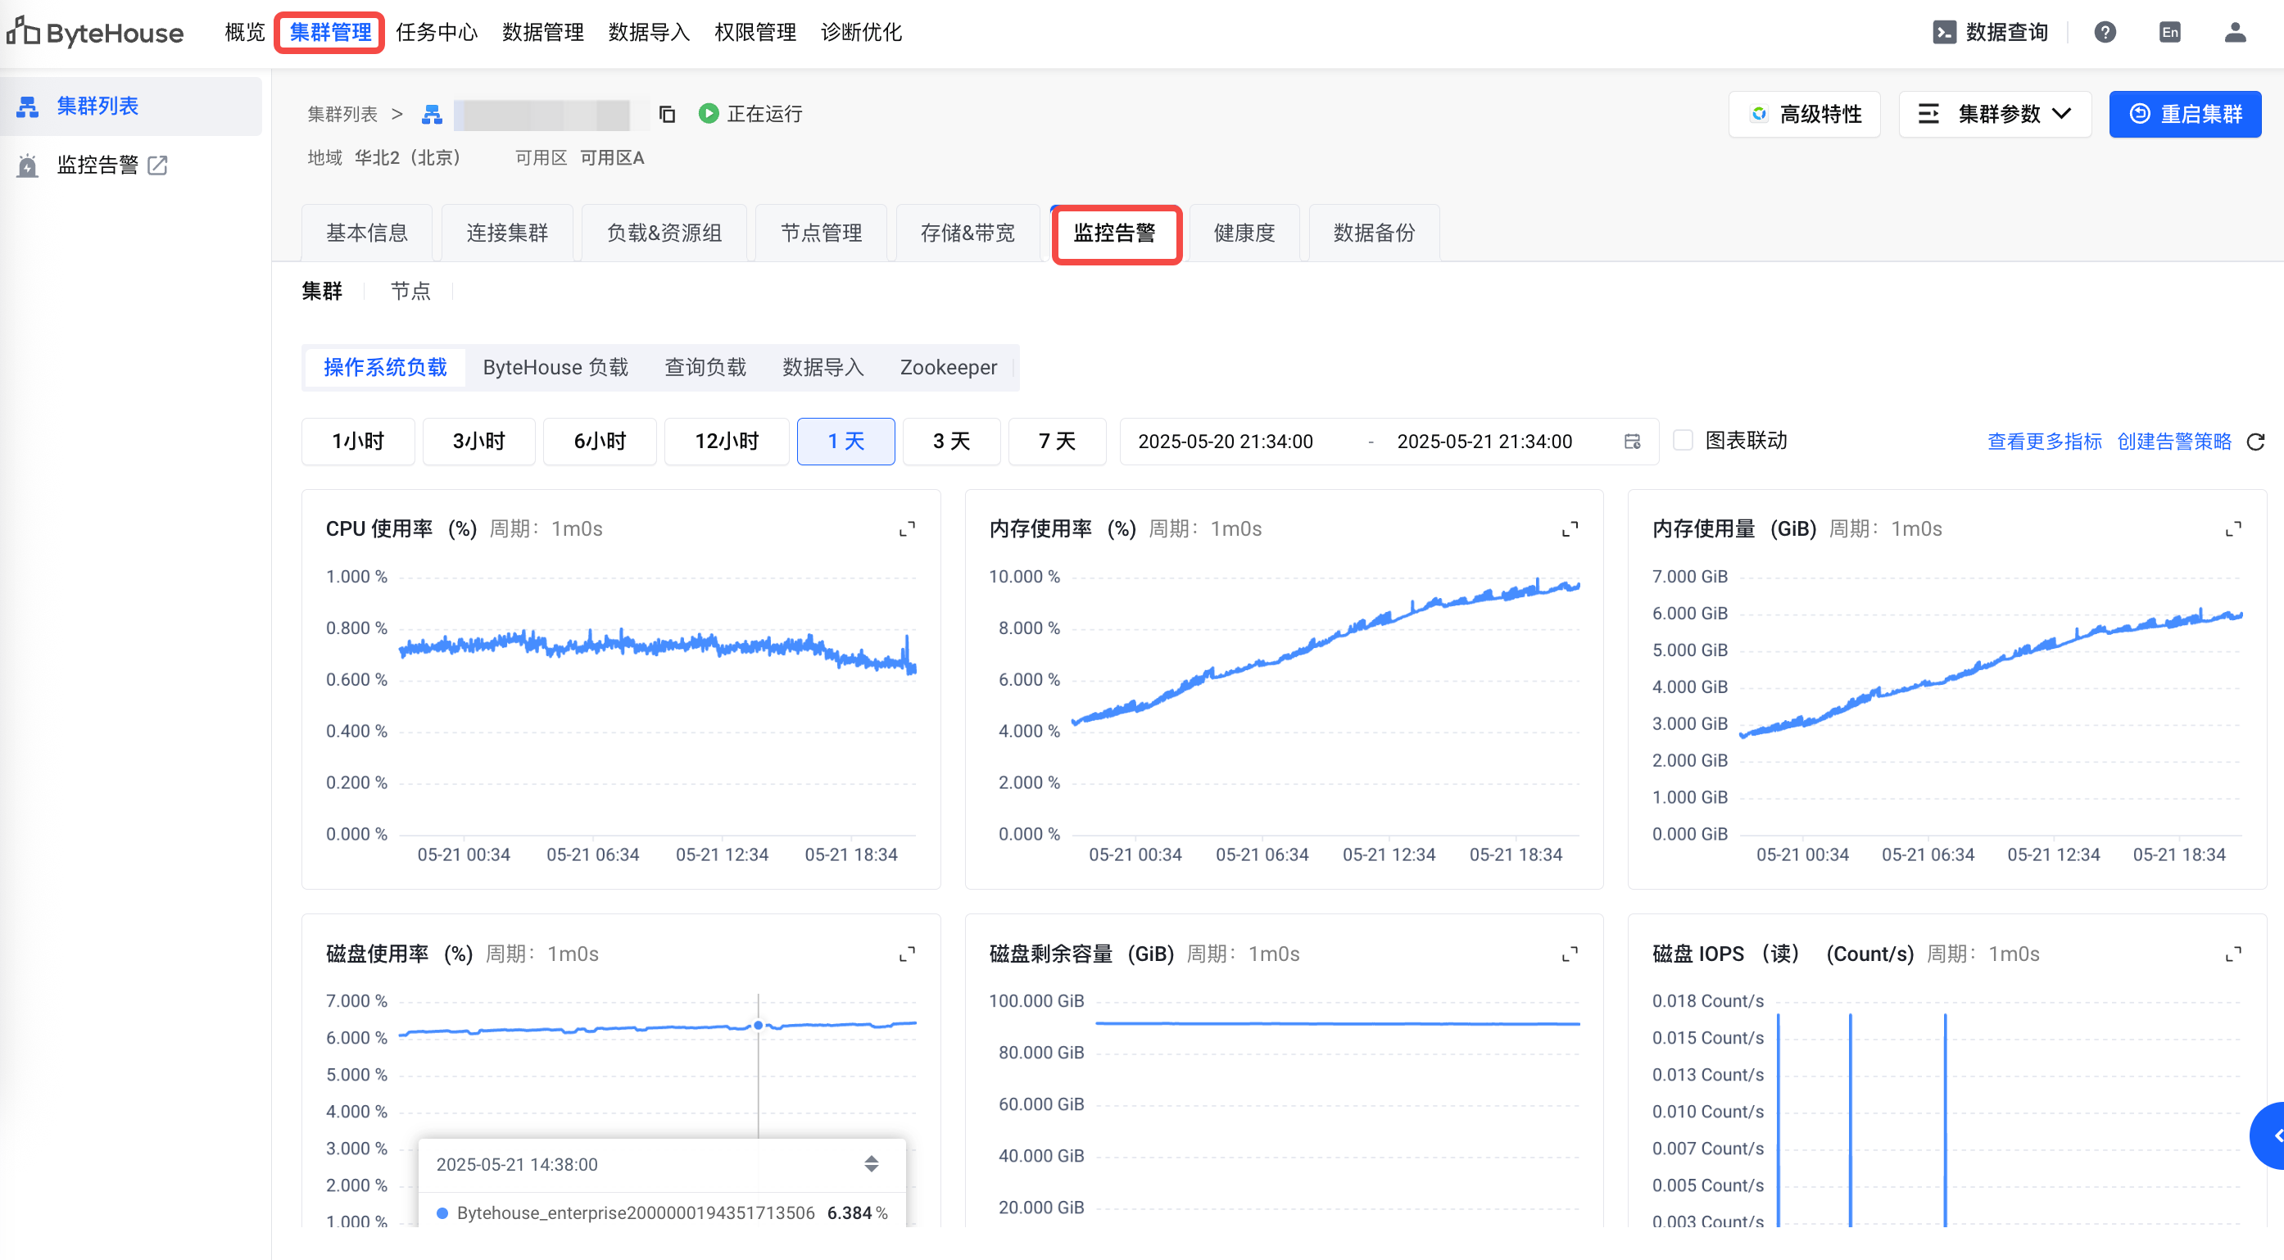This screenshot has height=1260, width=2284.
Task: Switch to the 负载&资源组 tab
Action: 664,233
